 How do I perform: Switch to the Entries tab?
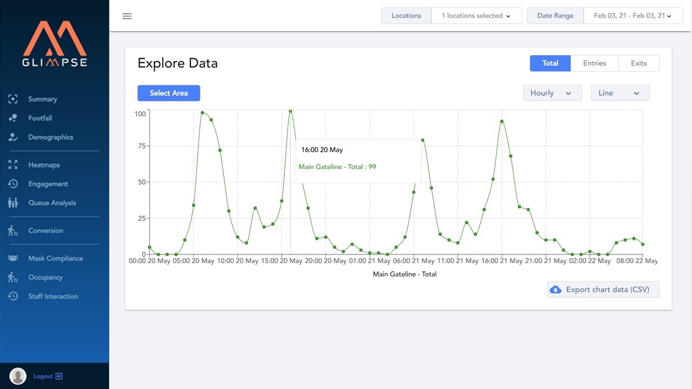[x=594, y=63]
